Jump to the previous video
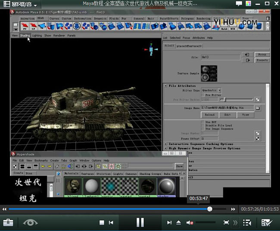280x231 pixels. 111,223
